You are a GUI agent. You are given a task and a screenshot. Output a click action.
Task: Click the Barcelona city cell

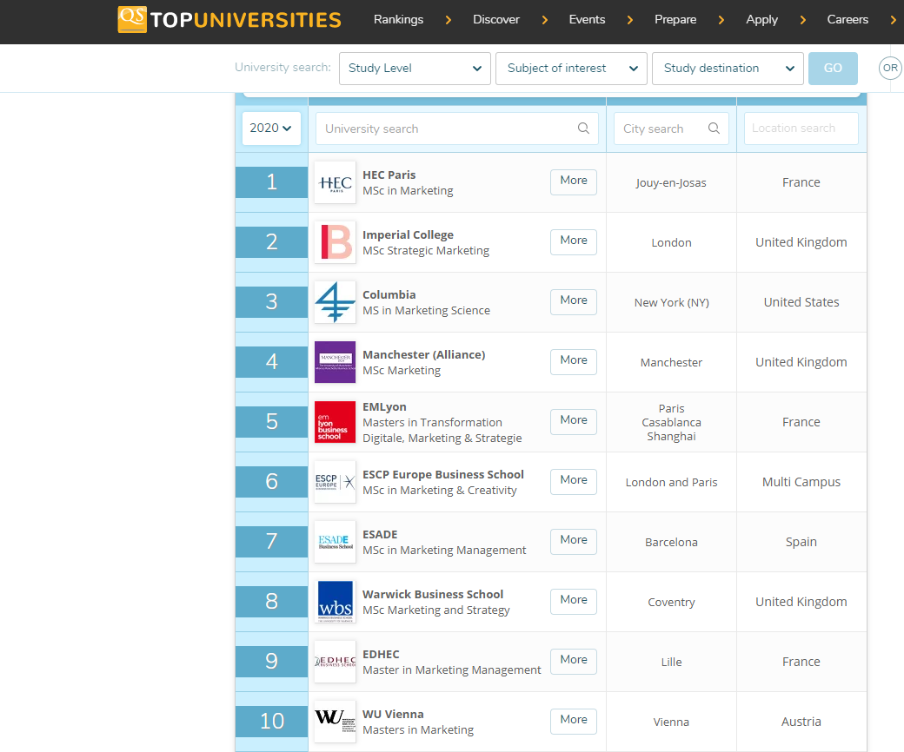tap(671, 543)
